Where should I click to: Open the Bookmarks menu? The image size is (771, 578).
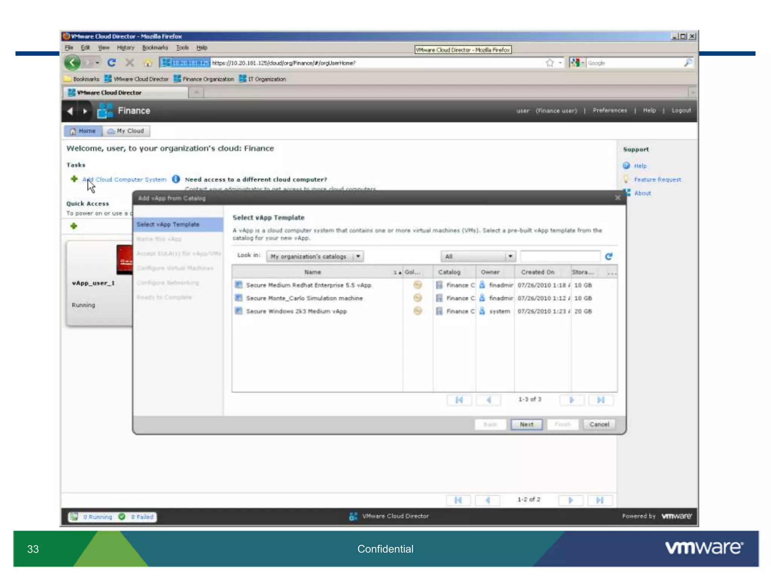(x=155, y=47)
